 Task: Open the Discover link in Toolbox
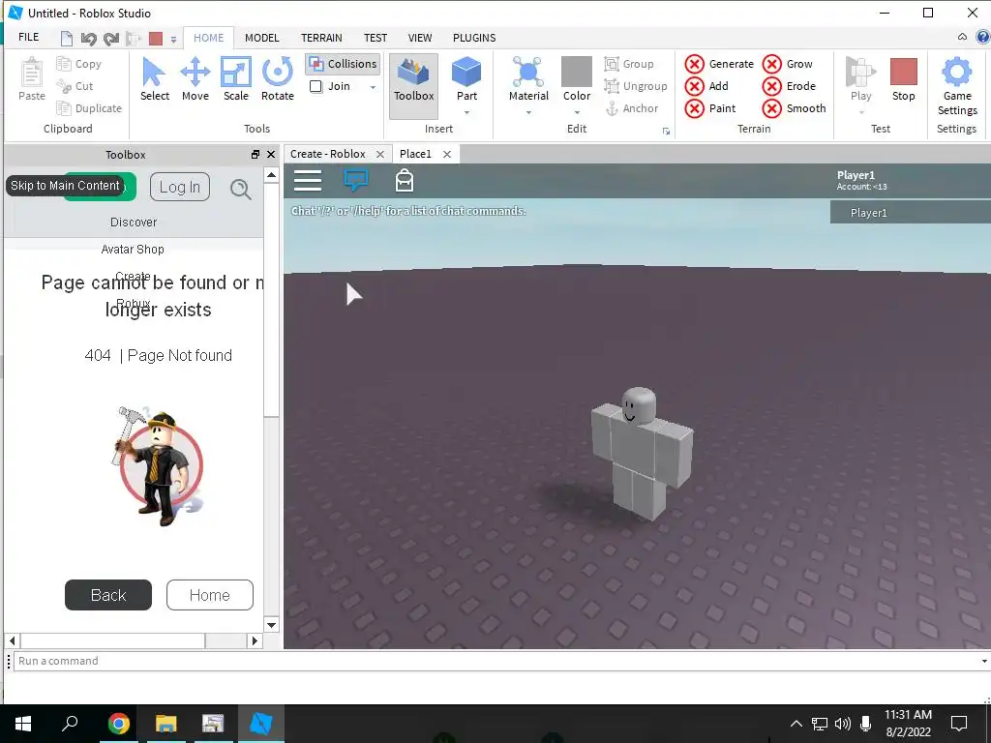coord(134,223)
